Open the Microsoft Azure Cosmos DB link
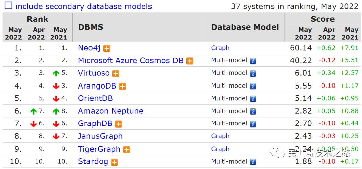Viewport: 362px width, 169px height. (x=131, y=61)
